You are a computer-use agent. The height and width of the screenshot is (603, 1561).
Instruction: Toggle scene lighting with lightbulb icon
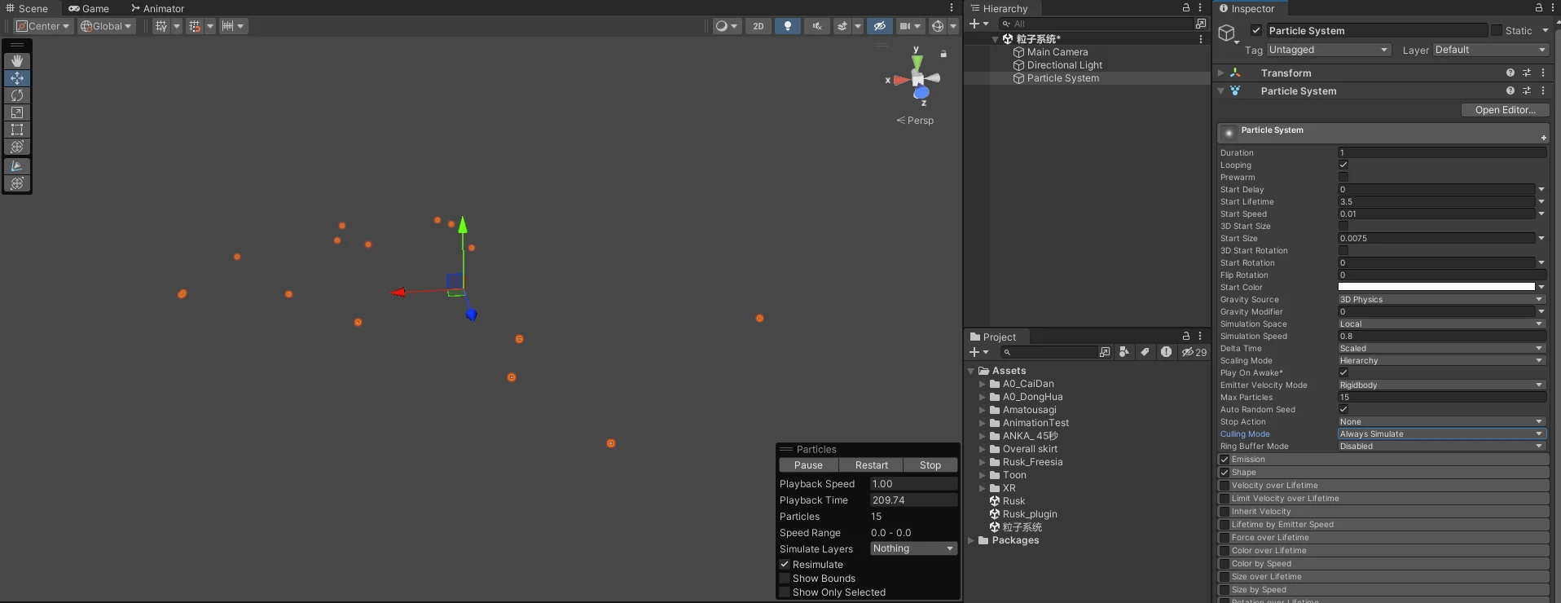pyautogui.click(x=787, y=26)
